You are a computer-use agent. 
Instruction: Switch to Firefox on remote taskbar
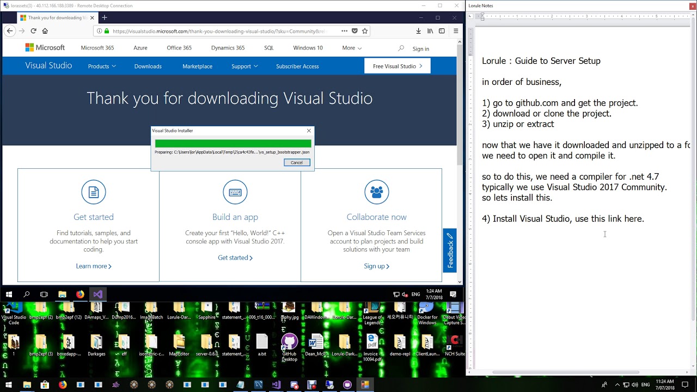(x=80, y=295)
